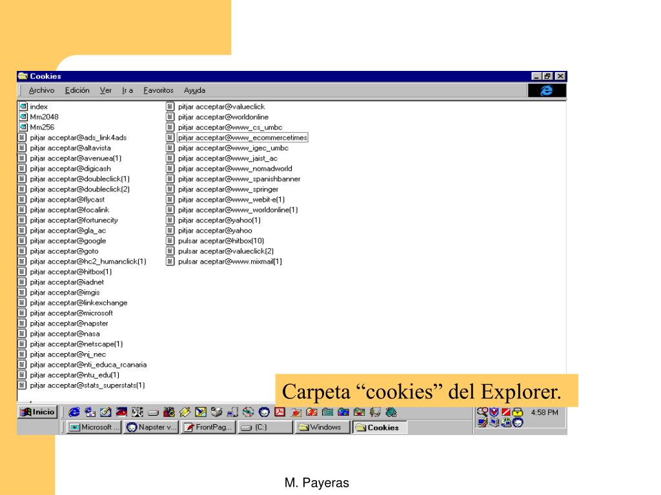Launch Acrobat Reader from quick launch bar
This screenshot has width=661, height=495.
click(280, 412)
